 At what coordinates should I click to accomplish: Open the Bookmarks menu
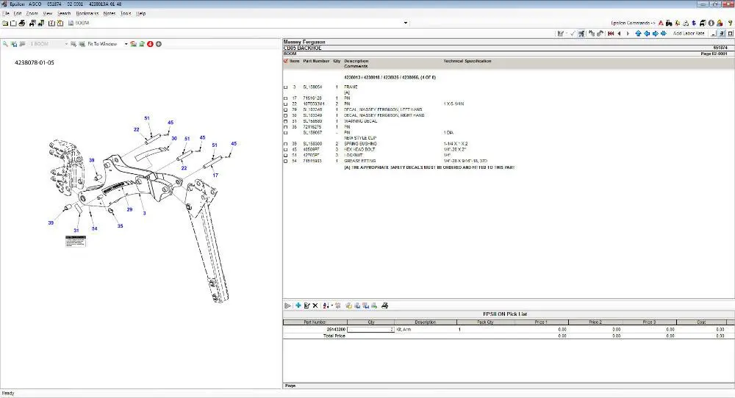(x=87, y=13)
